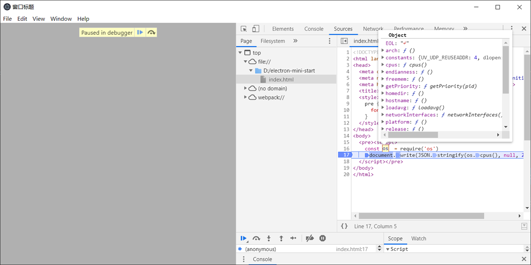
Task: Expand the webpack:// node
Action: 246,97
